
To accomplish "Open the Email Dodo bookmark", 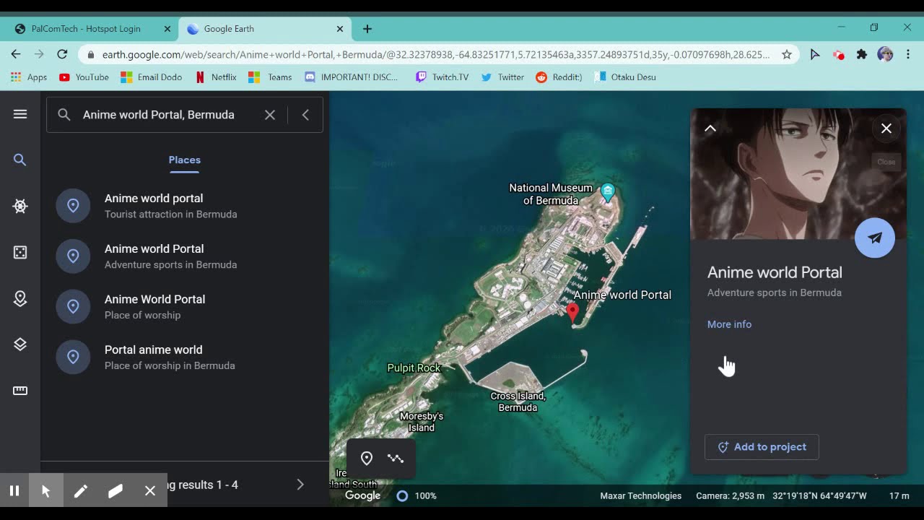I will [151, 77].
